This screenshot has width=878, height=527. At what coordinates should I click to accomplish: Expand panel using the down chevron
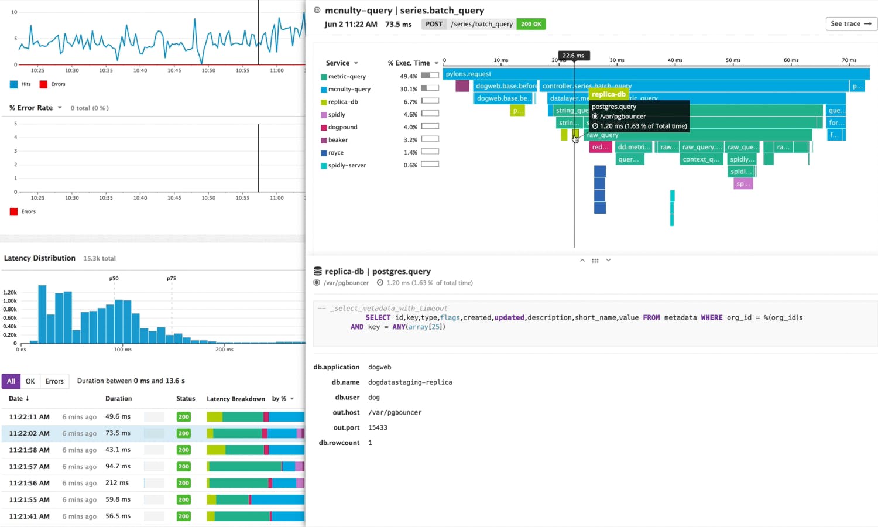coord(608,261)
